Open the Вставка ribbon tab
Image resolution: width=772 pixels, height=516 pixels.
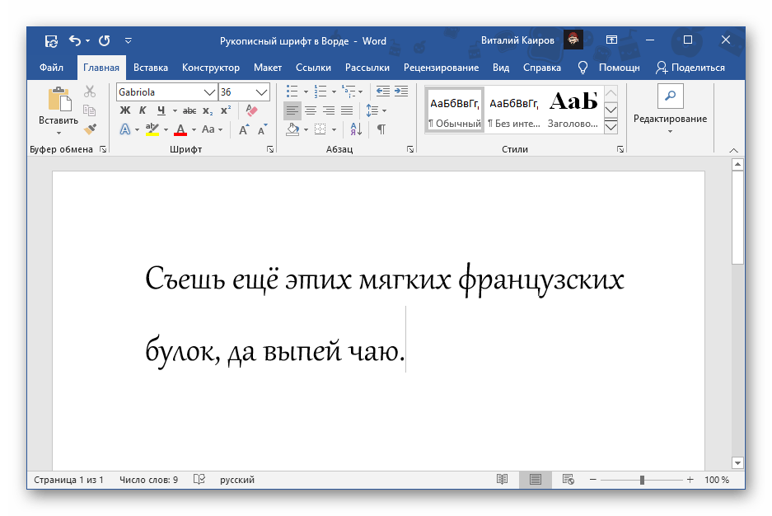(x=151, y=68)
